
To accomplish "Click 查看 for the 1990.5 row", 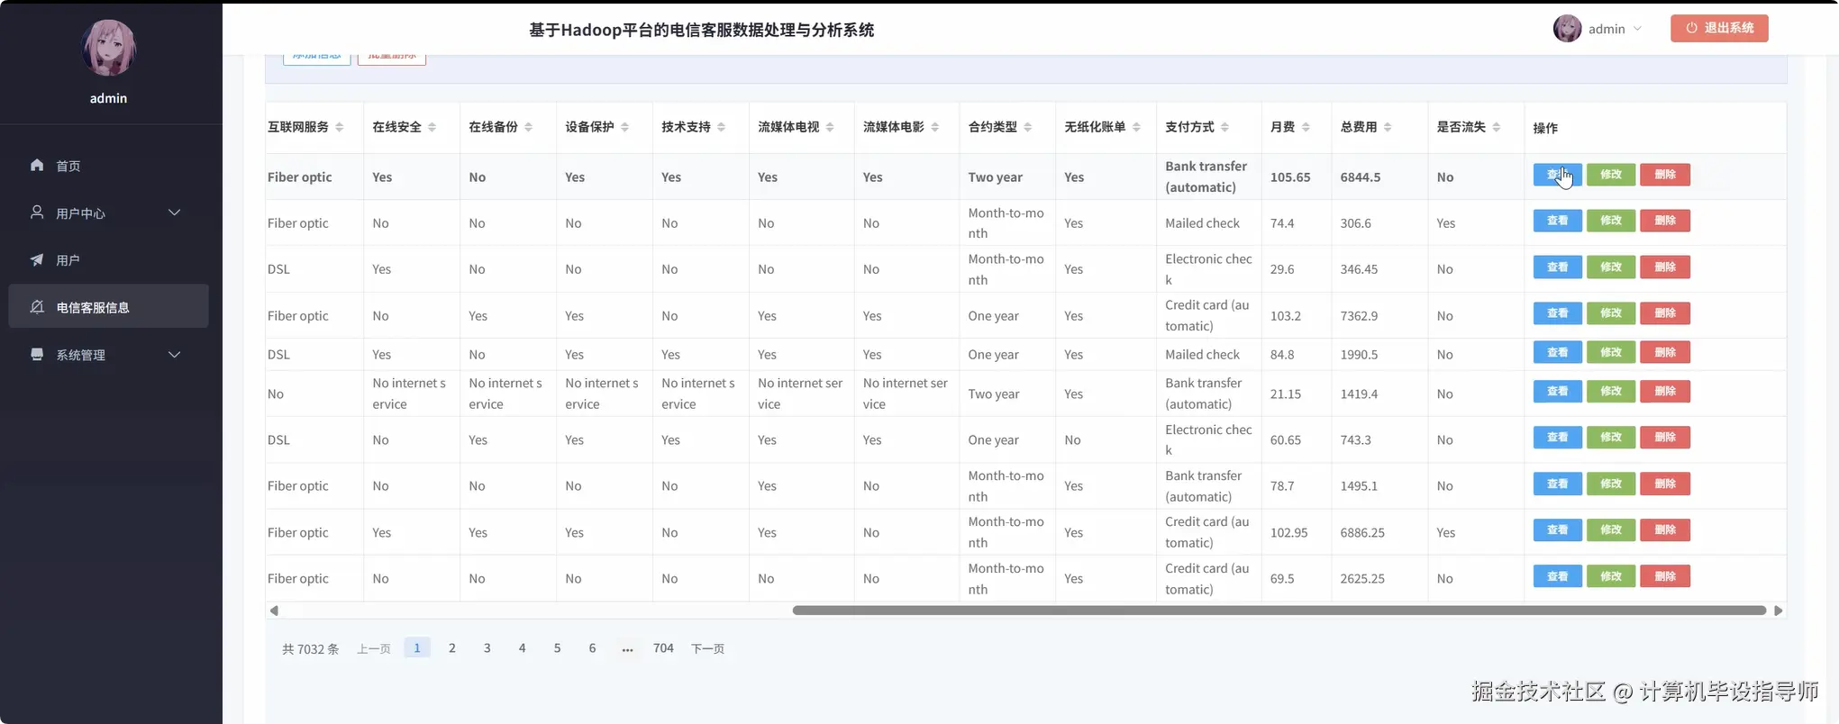I will pos(1557,352).
